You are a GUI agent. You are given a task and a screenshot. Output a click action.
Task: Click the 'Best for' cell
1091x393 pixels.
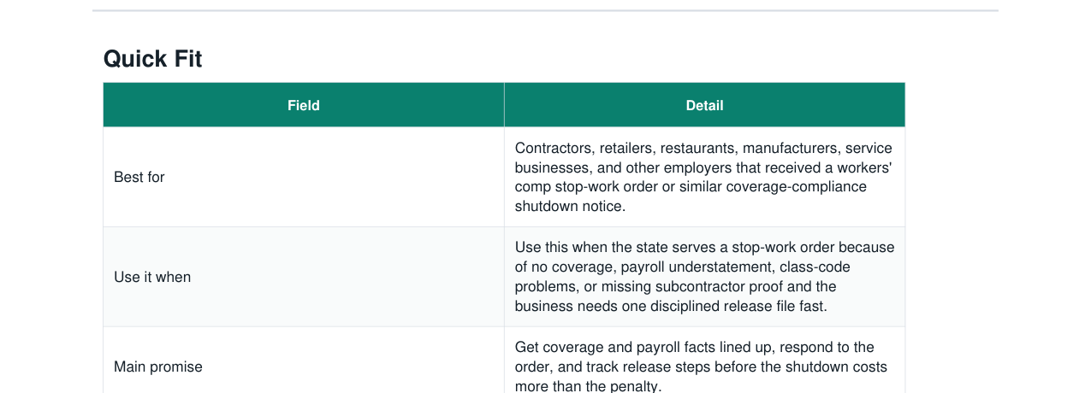click(304, 177)
